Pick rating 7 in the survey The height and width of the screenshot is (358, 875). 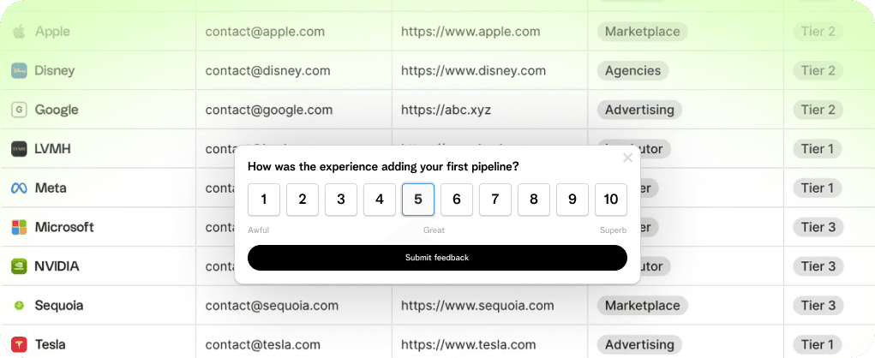495,200
